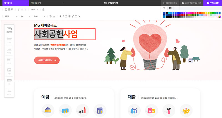Click the description paragraph under headline
The image size is (222, 118).
click(61, 47)
